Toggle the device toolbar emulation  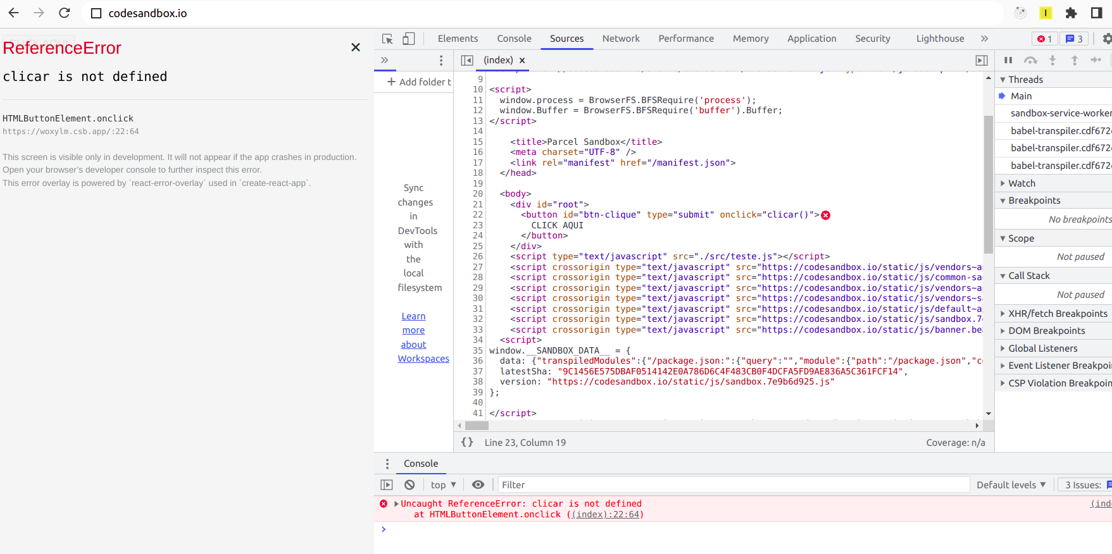click(x=409, y=39)
